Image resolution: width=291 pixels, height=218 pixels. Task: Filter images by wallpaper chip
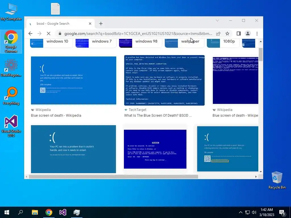tap(184, 43)
